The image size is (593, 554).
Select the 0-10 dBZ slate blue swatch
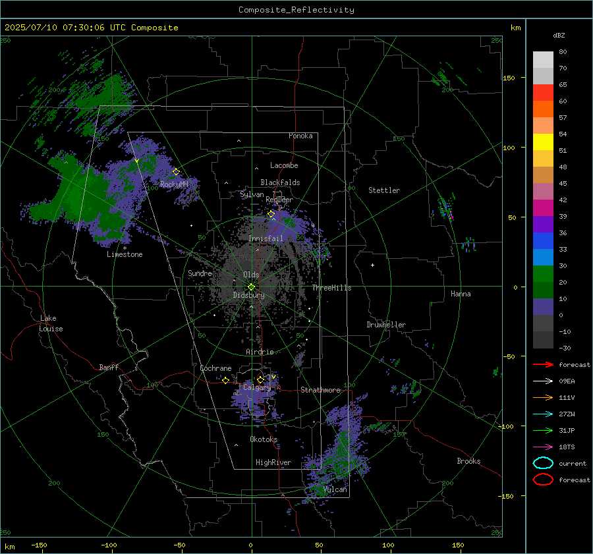[543, 306]
